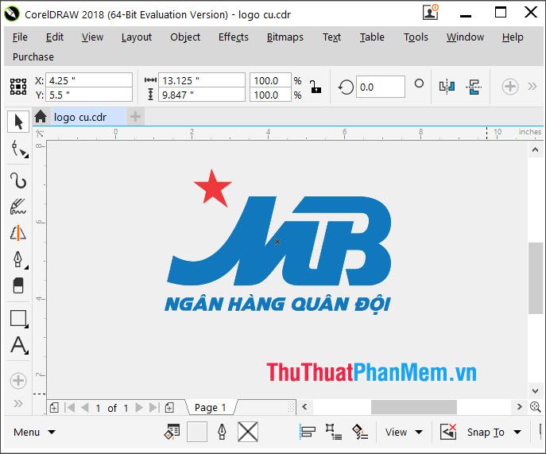Pick the LiveSketch mirror tool

[18, 233]
